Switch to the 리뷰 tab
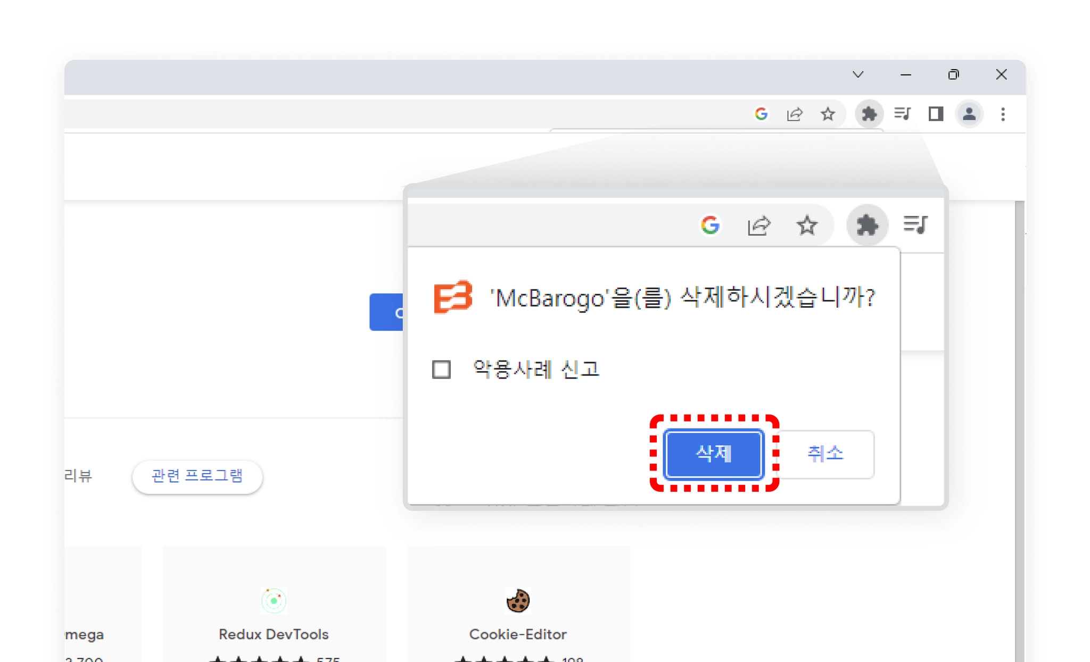 (79, 476)
